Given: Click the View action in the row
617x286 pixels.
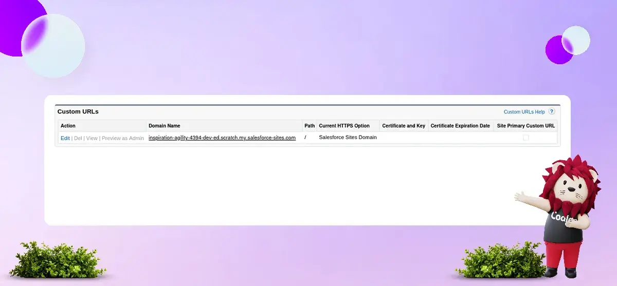Looking at the screenshot, I should [x=92, y=138].
